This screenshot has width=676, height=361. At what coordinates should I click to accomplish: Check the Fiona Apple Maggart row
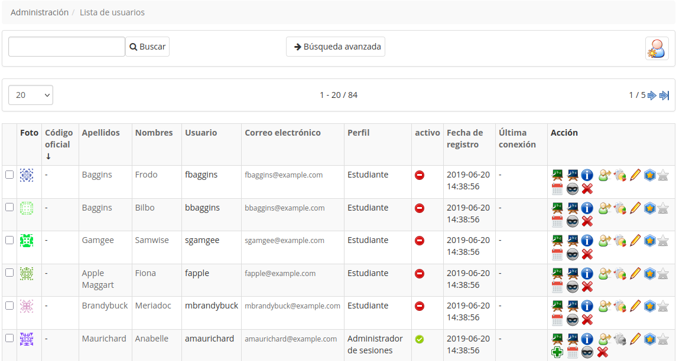click(9, 273)
